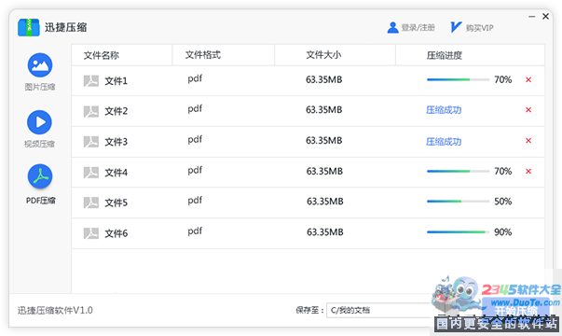Open the 登录/注册 link

(418, 28)
